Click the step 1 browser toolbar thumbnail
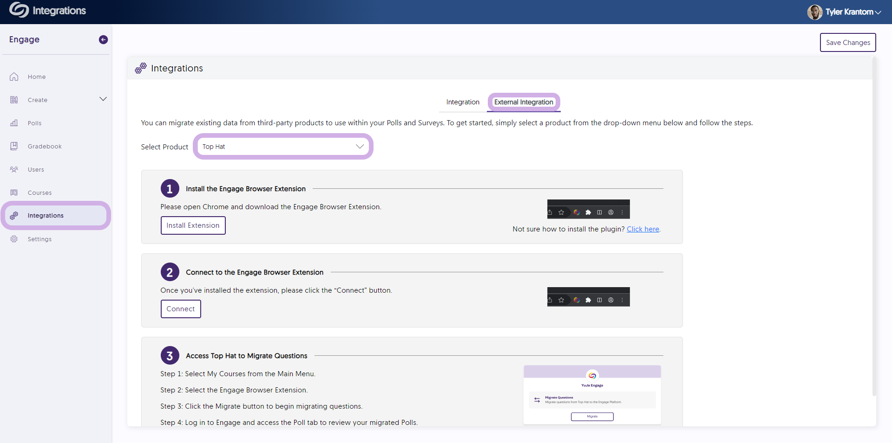The height and width of the screenshot is (443, 892). [588, 209]
